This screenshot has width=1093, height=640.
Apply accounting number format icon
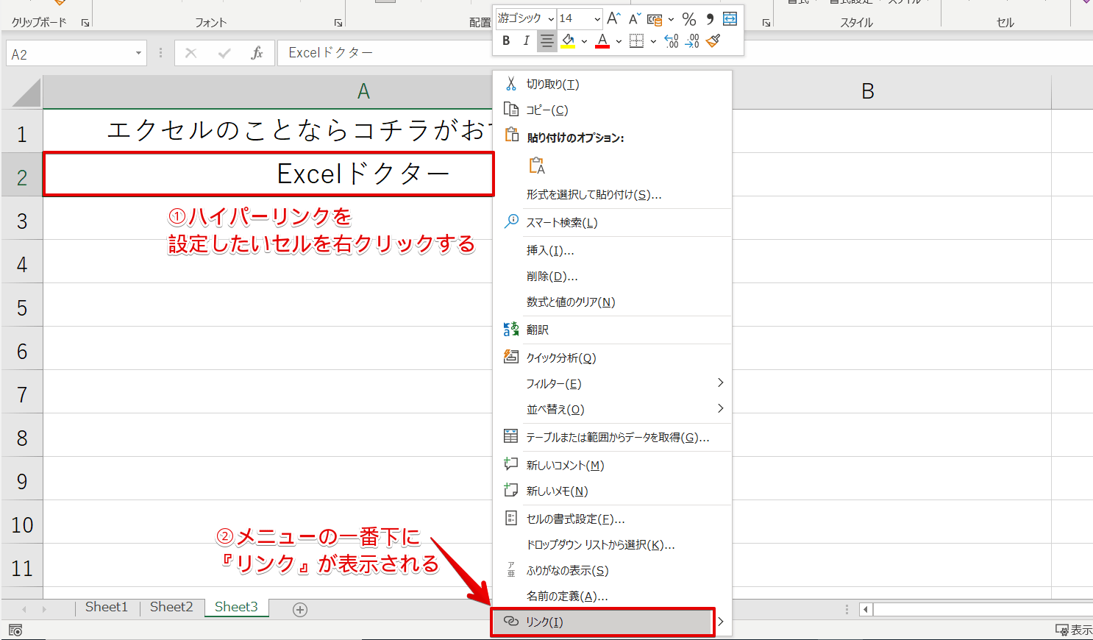(x=654, y=19)
